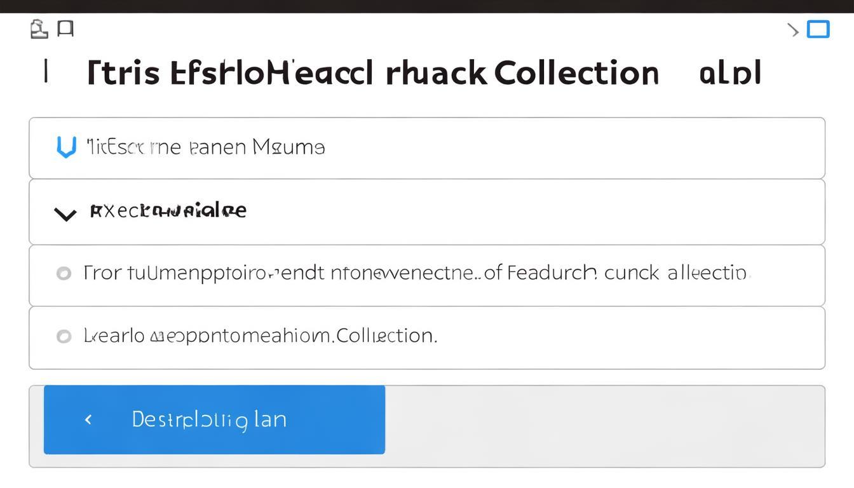This screenshot has width=854, height=488.
Task: Click the blue shield icon in the first row
Action: pos(66,147)
